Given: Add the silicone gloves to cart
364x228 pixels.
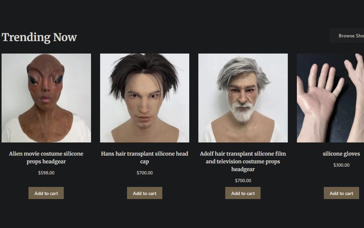Looking at the screenshot, I should coord(341,193).
